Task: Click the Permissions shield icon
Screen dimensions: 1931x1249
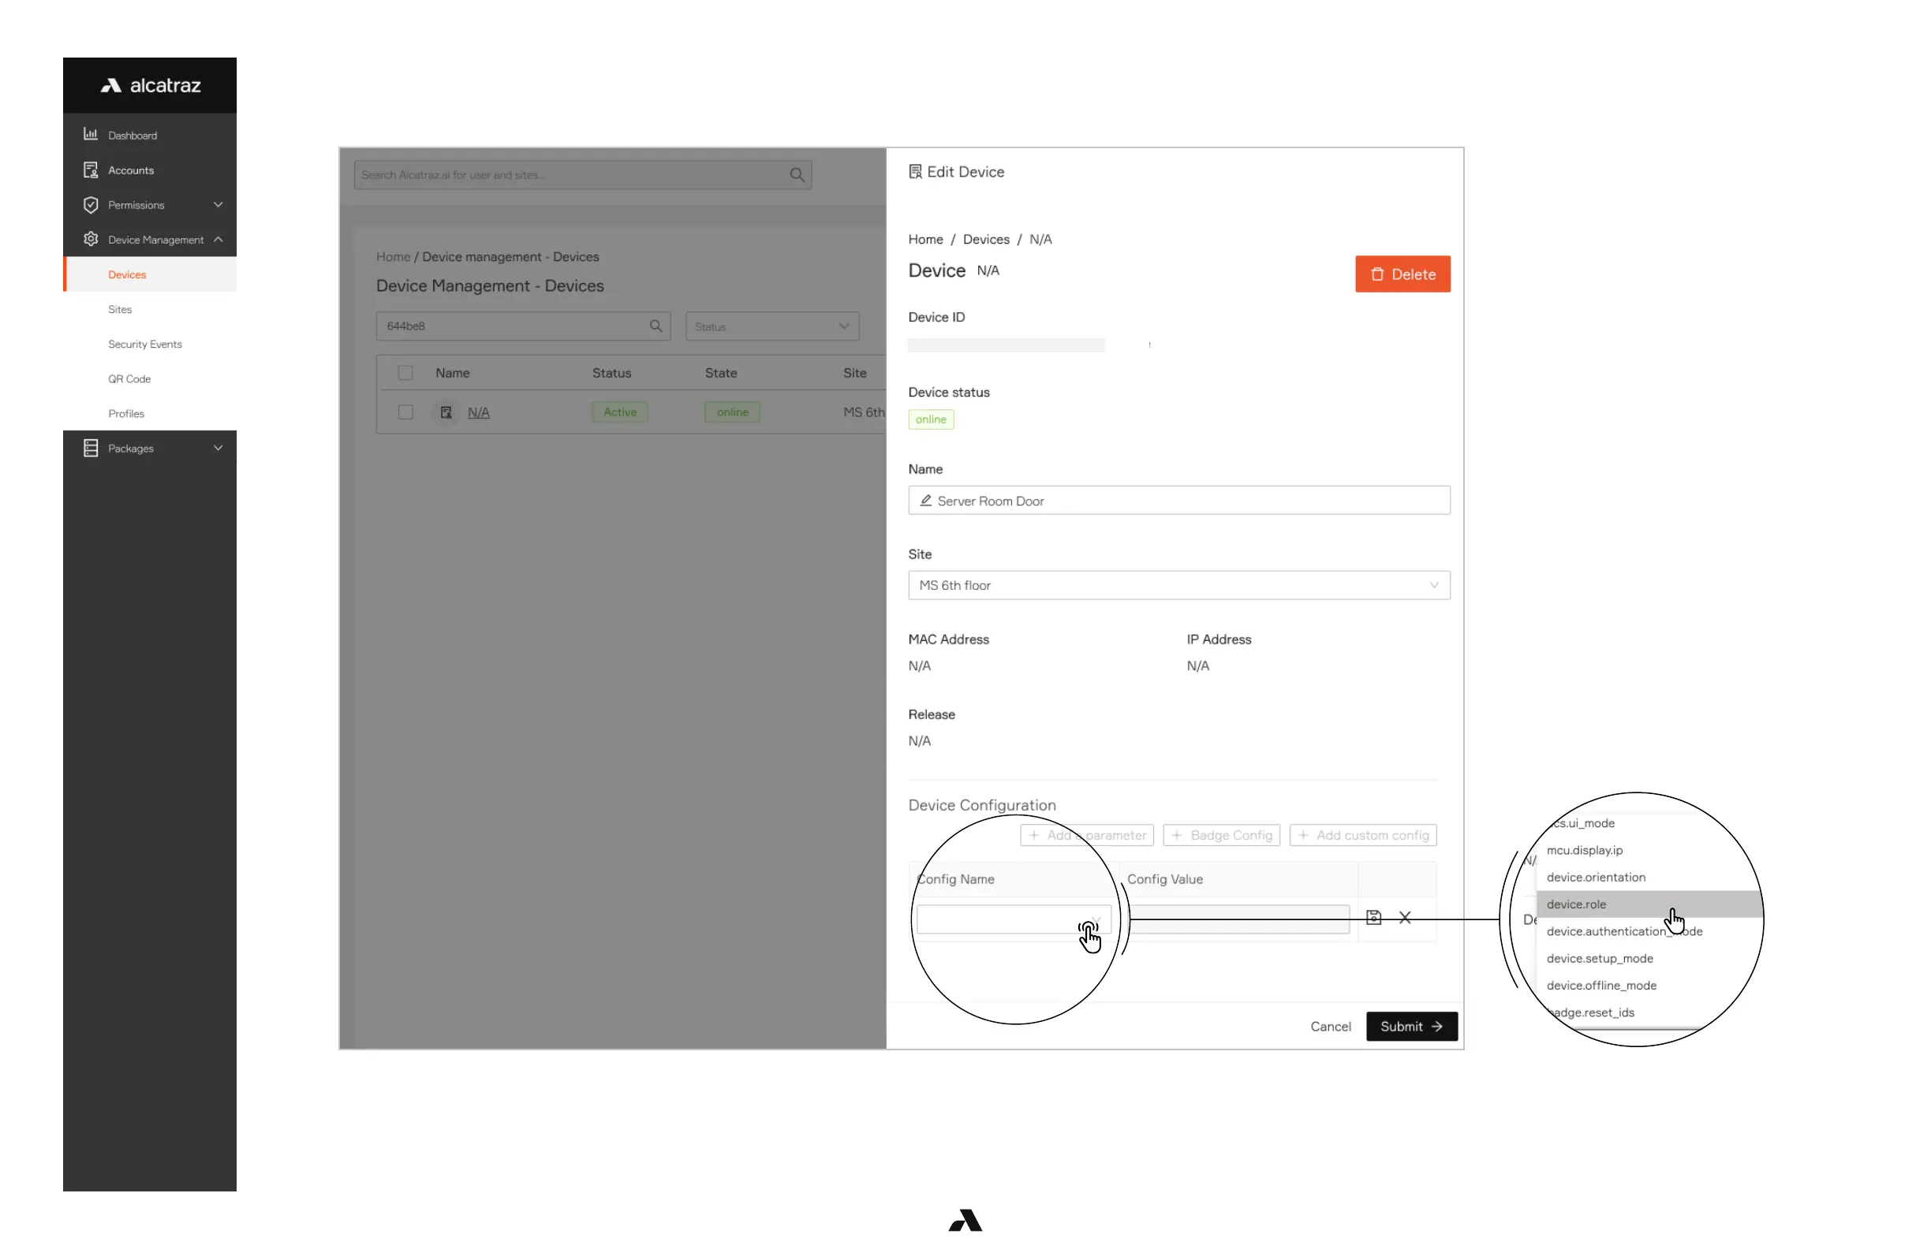Action: tap(90, 204)
